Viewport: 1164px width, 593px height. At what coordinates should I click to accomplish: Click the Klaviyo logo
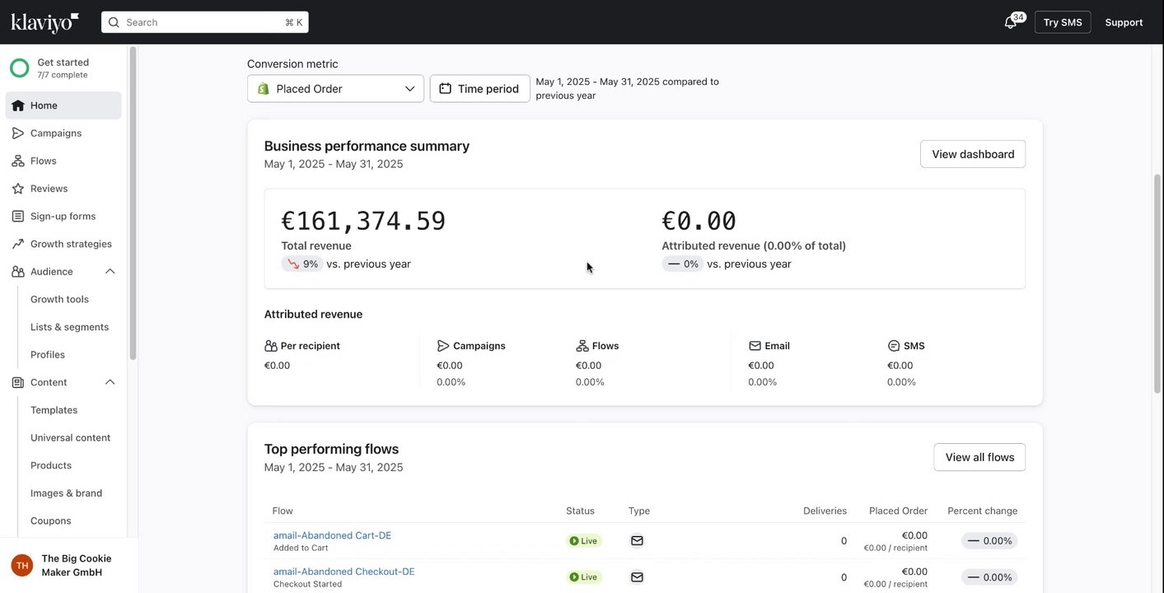[x=44, y=22]
